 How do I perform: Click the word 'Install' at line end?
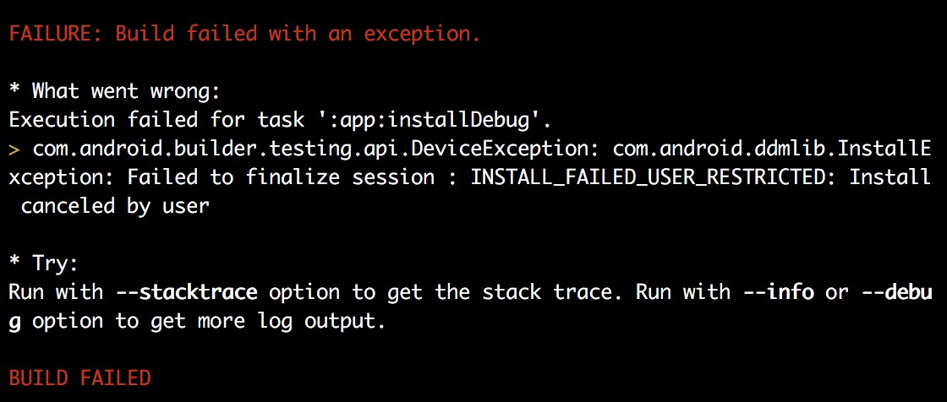pyautogui.click(x=889, y=177)
